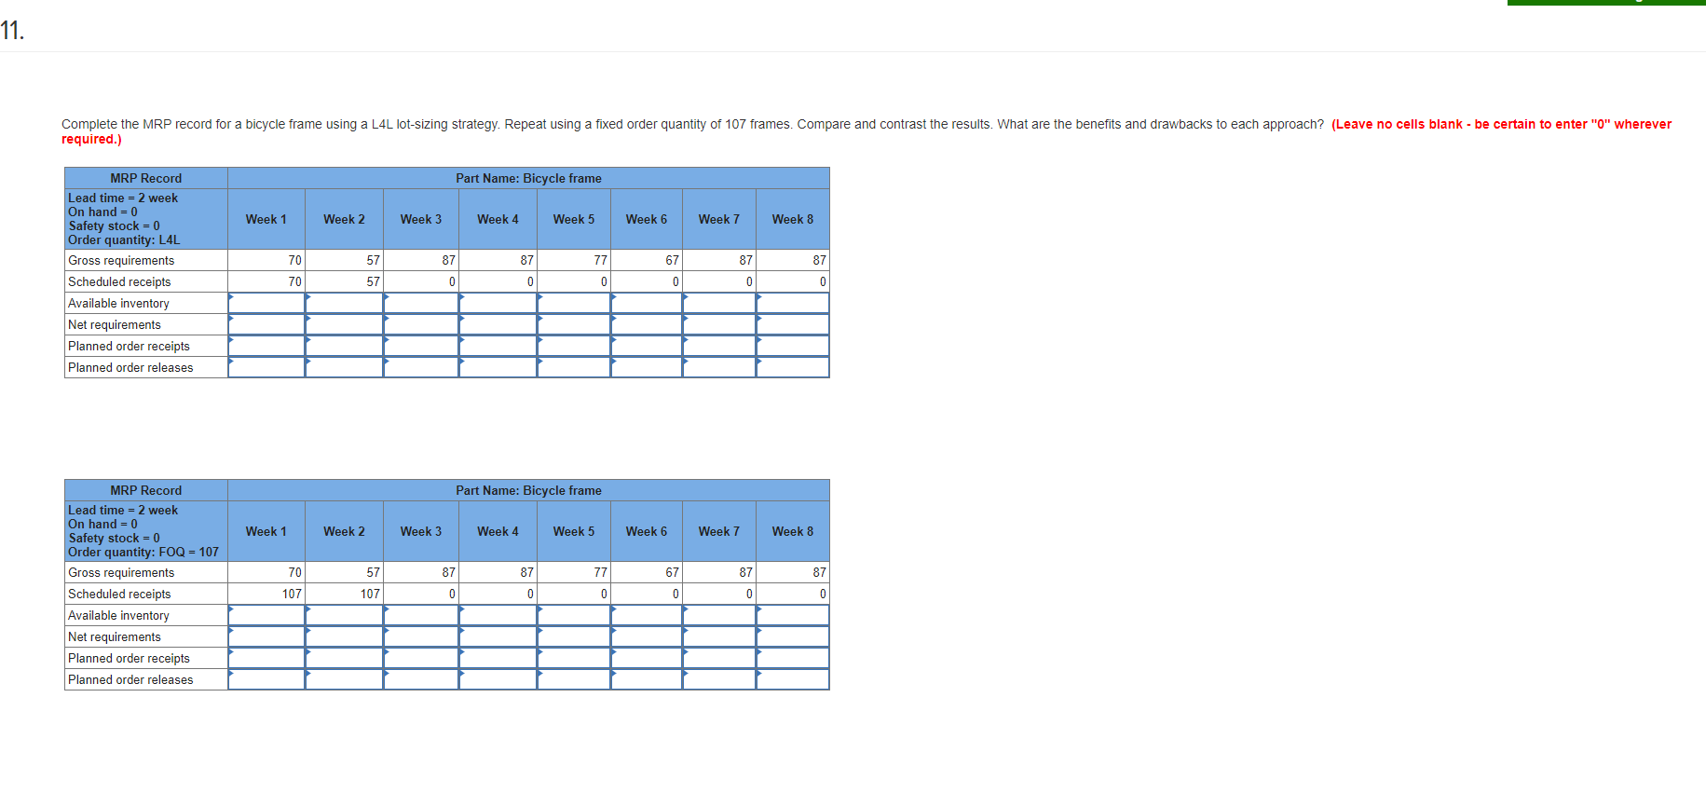The width and height of the screenshot is (1706, 793).
Task: Select L4L Available inventory cell for Week 1
Action: (x=266, y=303)
